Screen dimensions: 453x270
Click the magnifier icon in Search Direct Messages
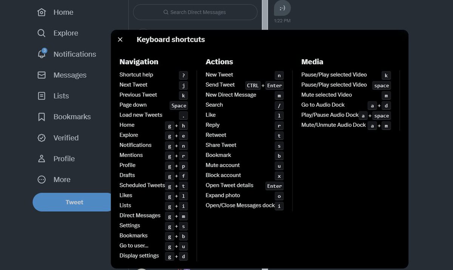(166, 12)
